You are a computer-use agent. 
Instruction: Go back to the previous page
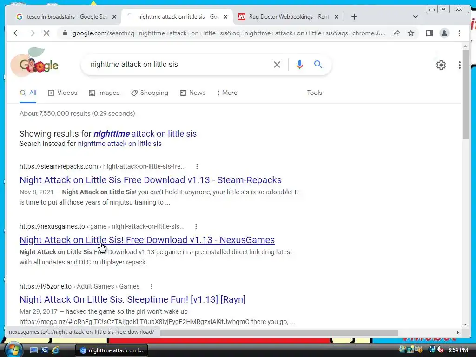[x=17, y=33]
